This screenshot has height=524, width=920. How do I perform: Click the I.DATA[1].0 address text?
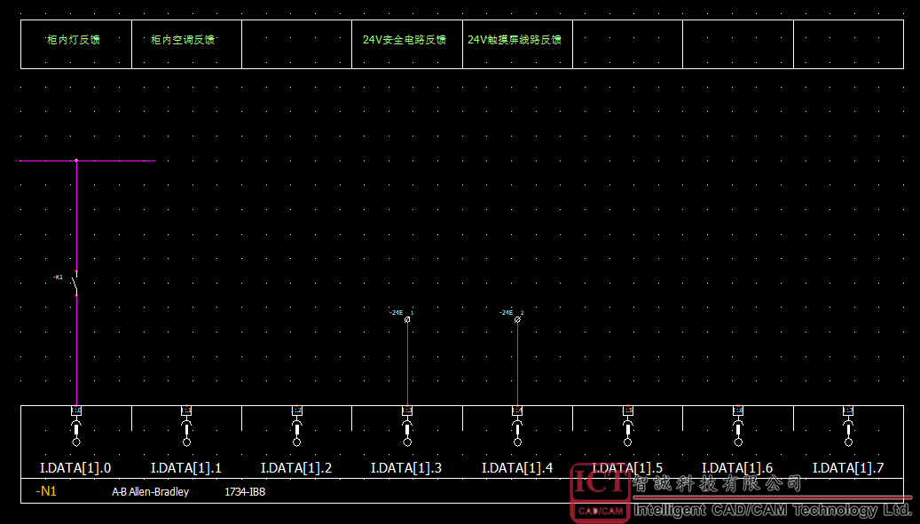pos(75,468)
